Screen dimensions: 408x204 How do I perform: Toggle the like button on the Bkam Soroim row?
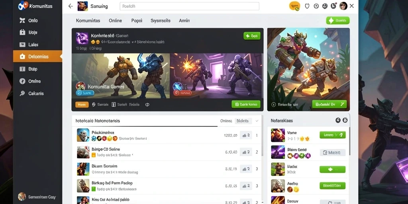pyautogui.click(x=246, y=169)
